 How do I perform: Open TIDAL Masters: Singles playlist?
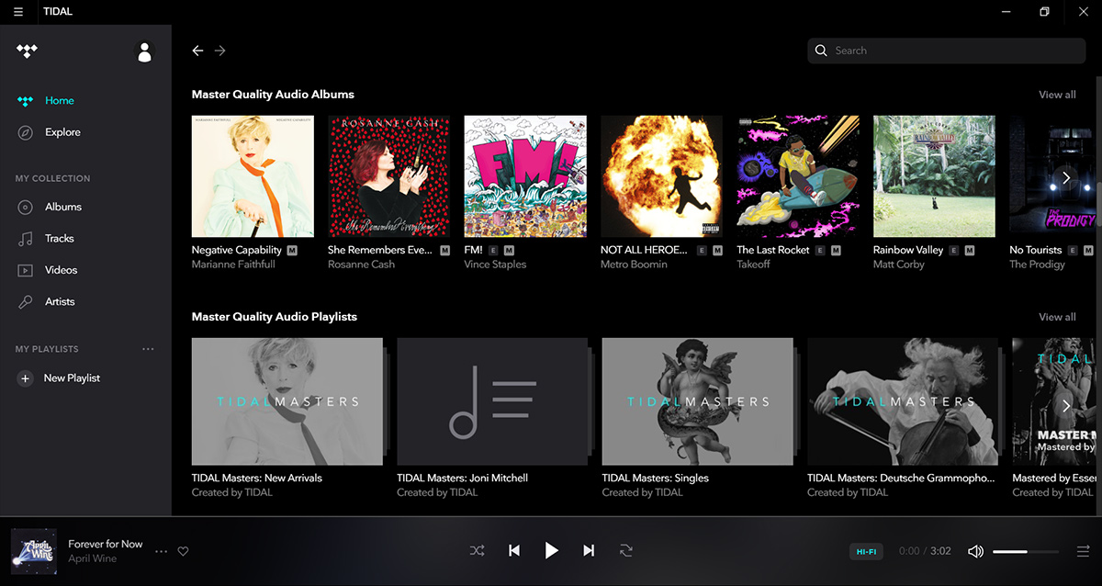[x=698, y=401]
